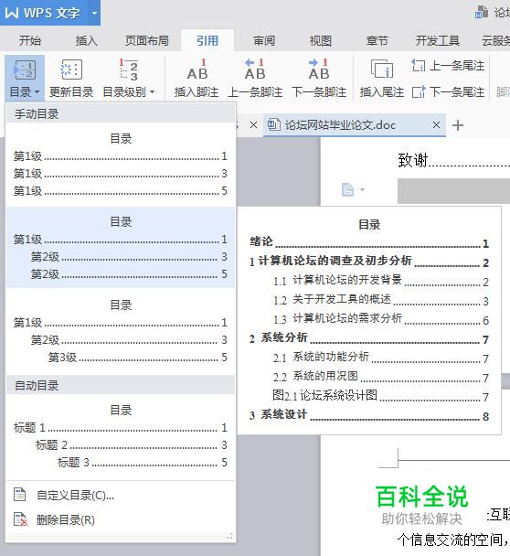
Task: Open the 页面布局 ribbon tab
Action: 147,41
